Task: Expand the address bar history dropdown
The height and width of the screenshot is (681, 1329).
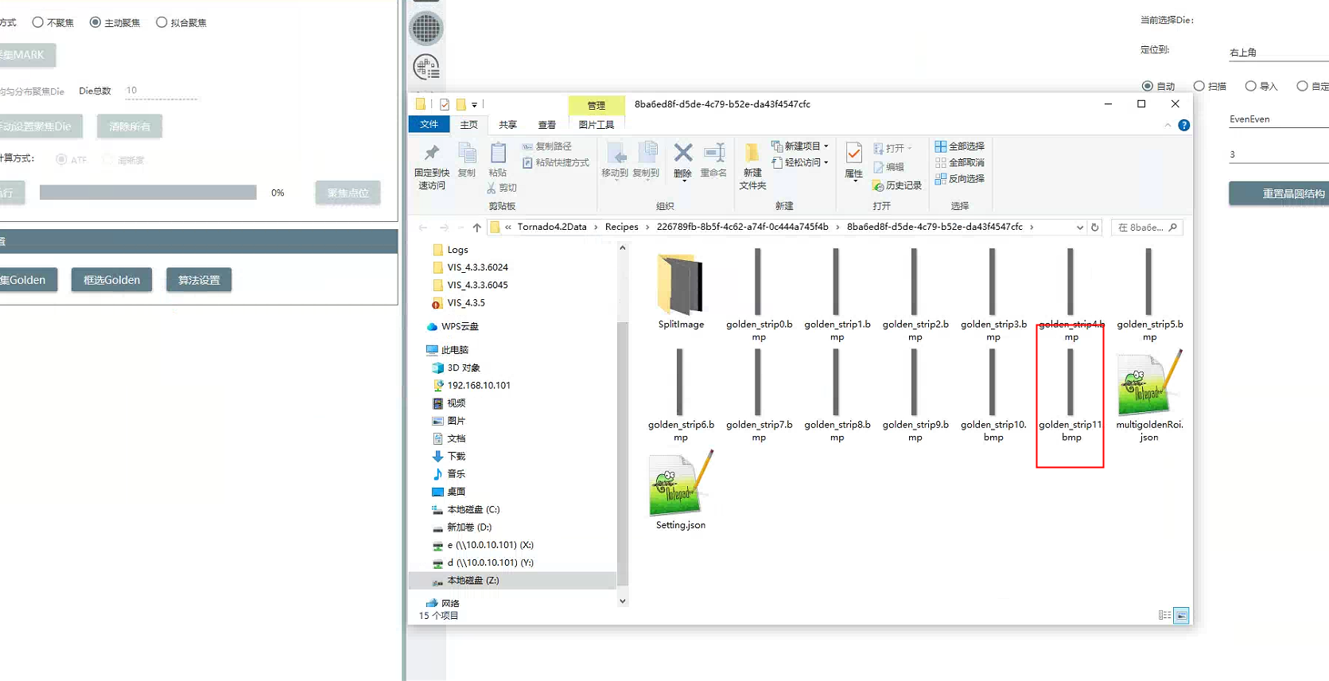Action: pos(1079,228)
